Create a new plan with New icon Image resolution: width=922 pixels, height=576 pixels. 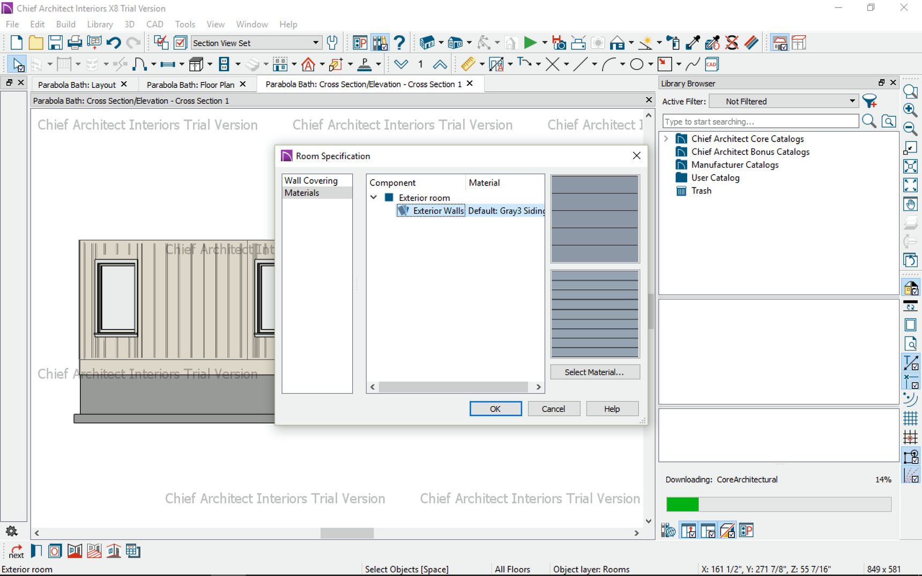17,43
